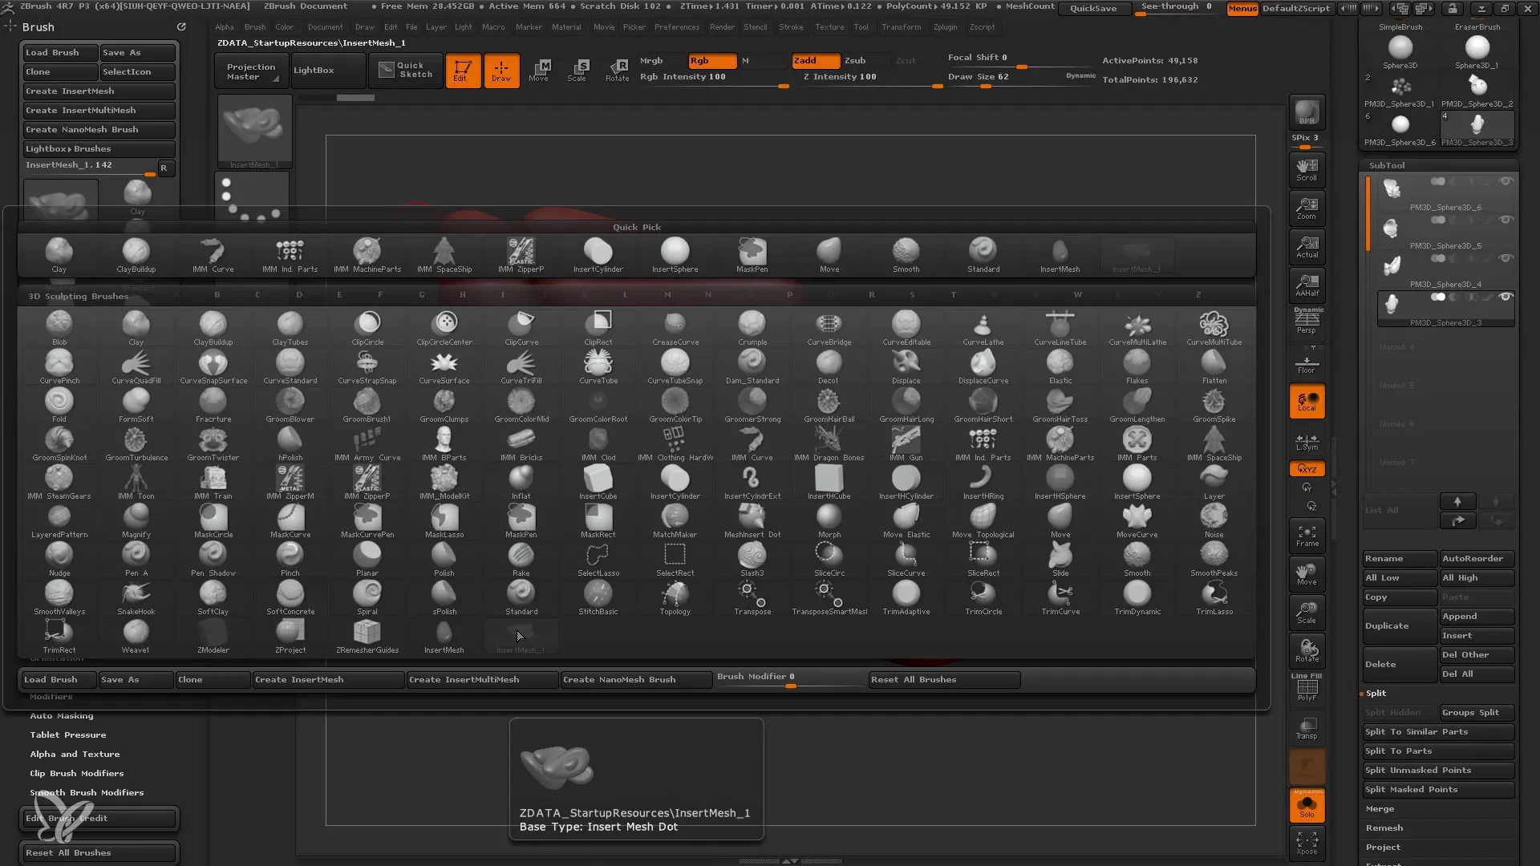1540x866 pixels.
Task: Click Duplicate subtool button
Action: point(1400,626)
